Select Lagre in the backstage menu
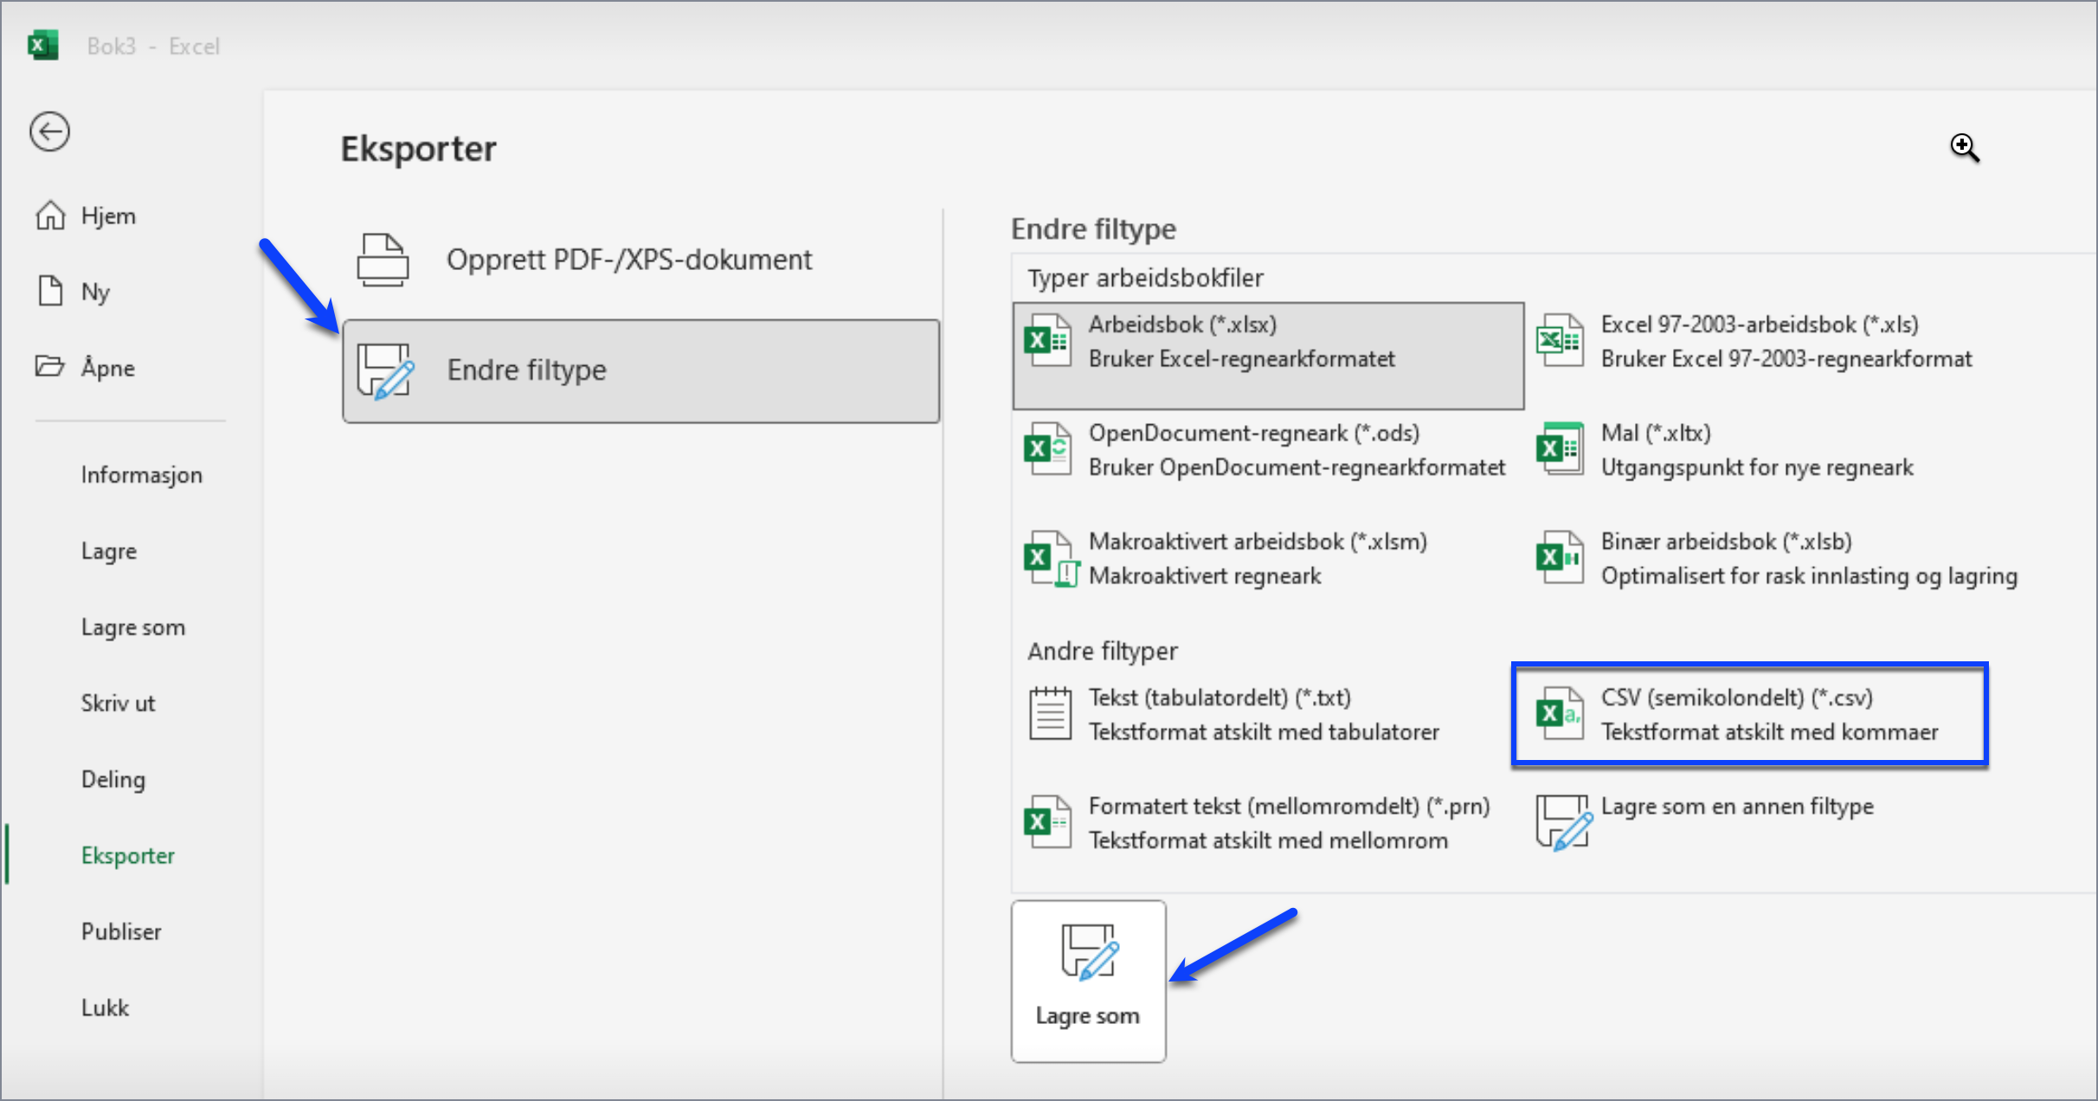 [x=109, y=550]
